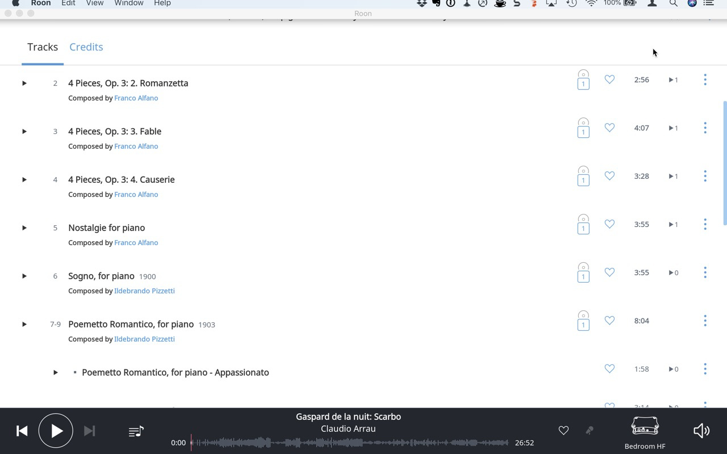Click the now playing title Gaspard de la nuit: Scarbo
Screen dimensions: 727x454
point(348,417)
